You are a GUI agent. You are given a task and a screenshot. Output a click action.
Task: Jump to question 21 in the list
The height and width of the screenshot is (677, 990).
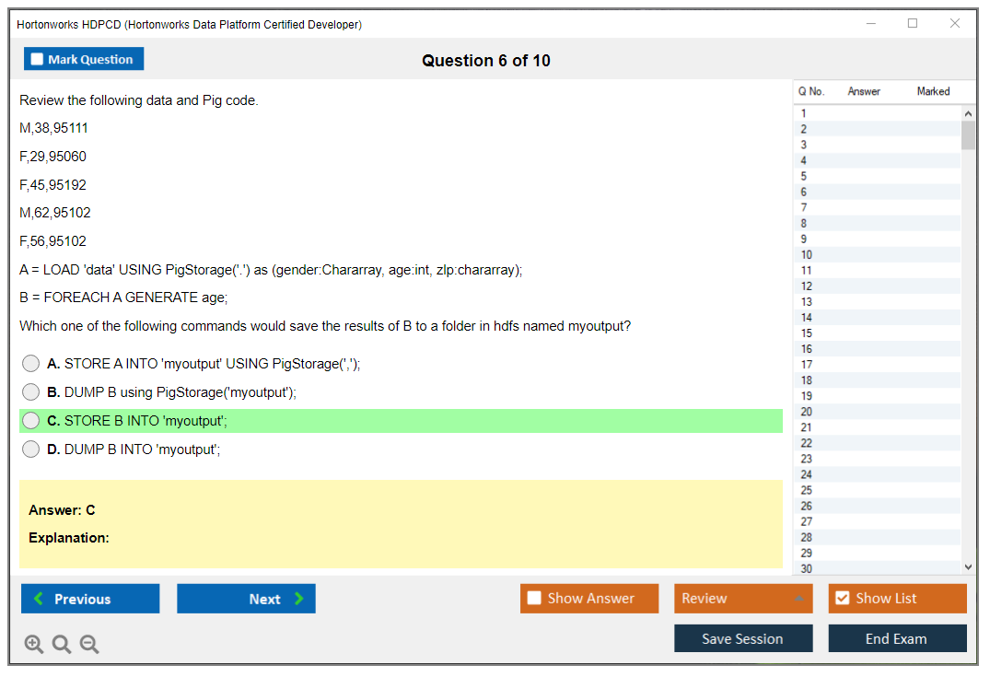807,427
